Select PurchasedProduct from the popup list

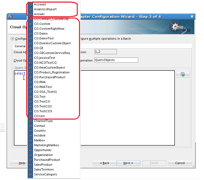(x=47, y=160)
